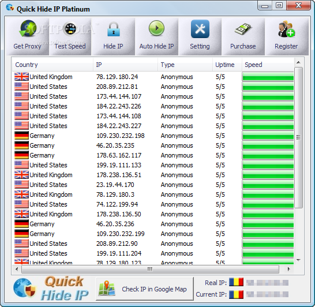The image size is (315, 307).
Task: Click the speed bar for 178.63.162.117
Action: (268, 155)
